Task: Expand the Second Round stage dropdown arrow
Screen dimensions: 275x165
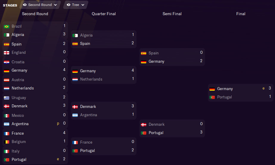Action: [x=55, y=5]
